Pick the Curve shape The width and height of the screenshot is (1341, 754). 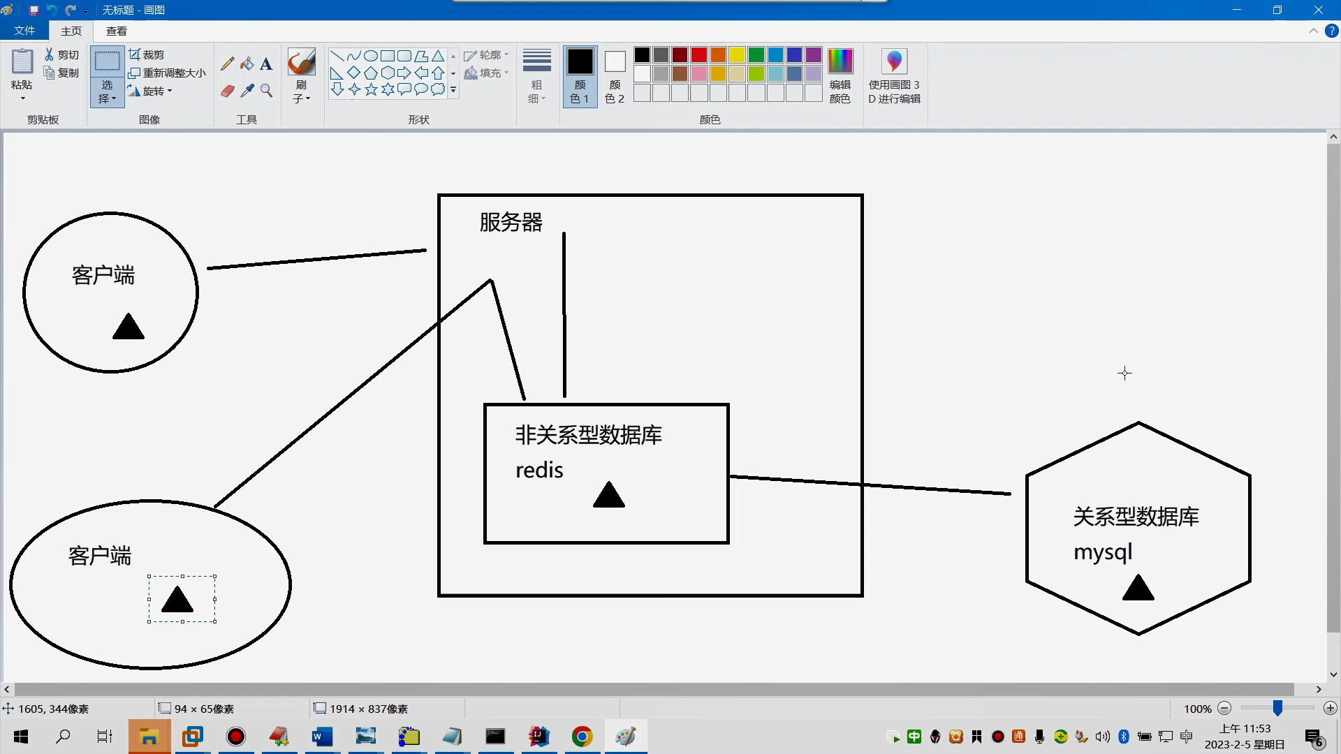354,56
